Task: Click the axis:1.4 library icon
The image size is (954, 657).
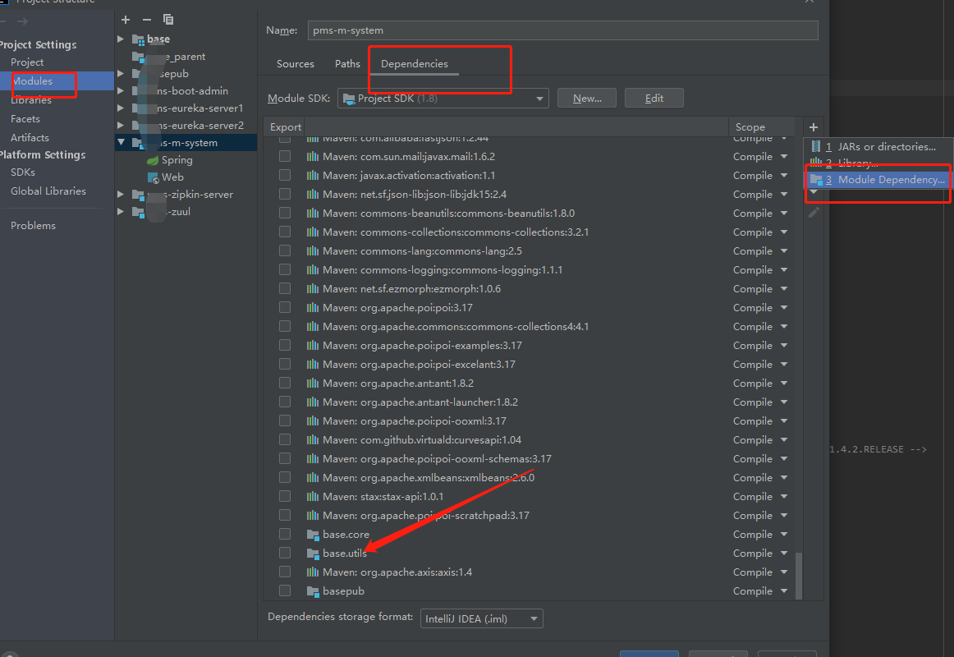Action: [313, 572]
